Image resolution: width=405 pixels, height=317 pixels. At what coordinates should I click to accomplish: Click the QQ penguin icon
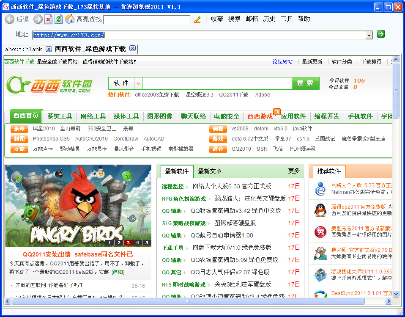320,210
